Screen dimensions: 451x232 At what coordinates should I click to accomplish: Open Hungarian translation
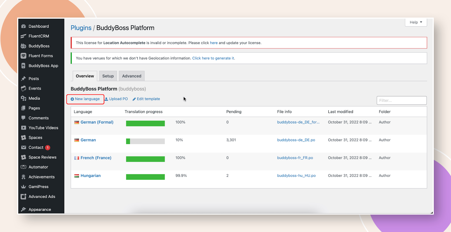[x=90, y=176]
